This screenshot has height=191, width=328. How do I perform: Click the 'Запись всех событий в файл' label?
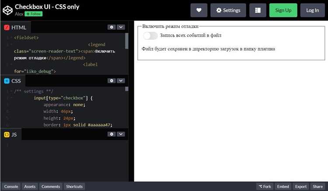[191, 35]
